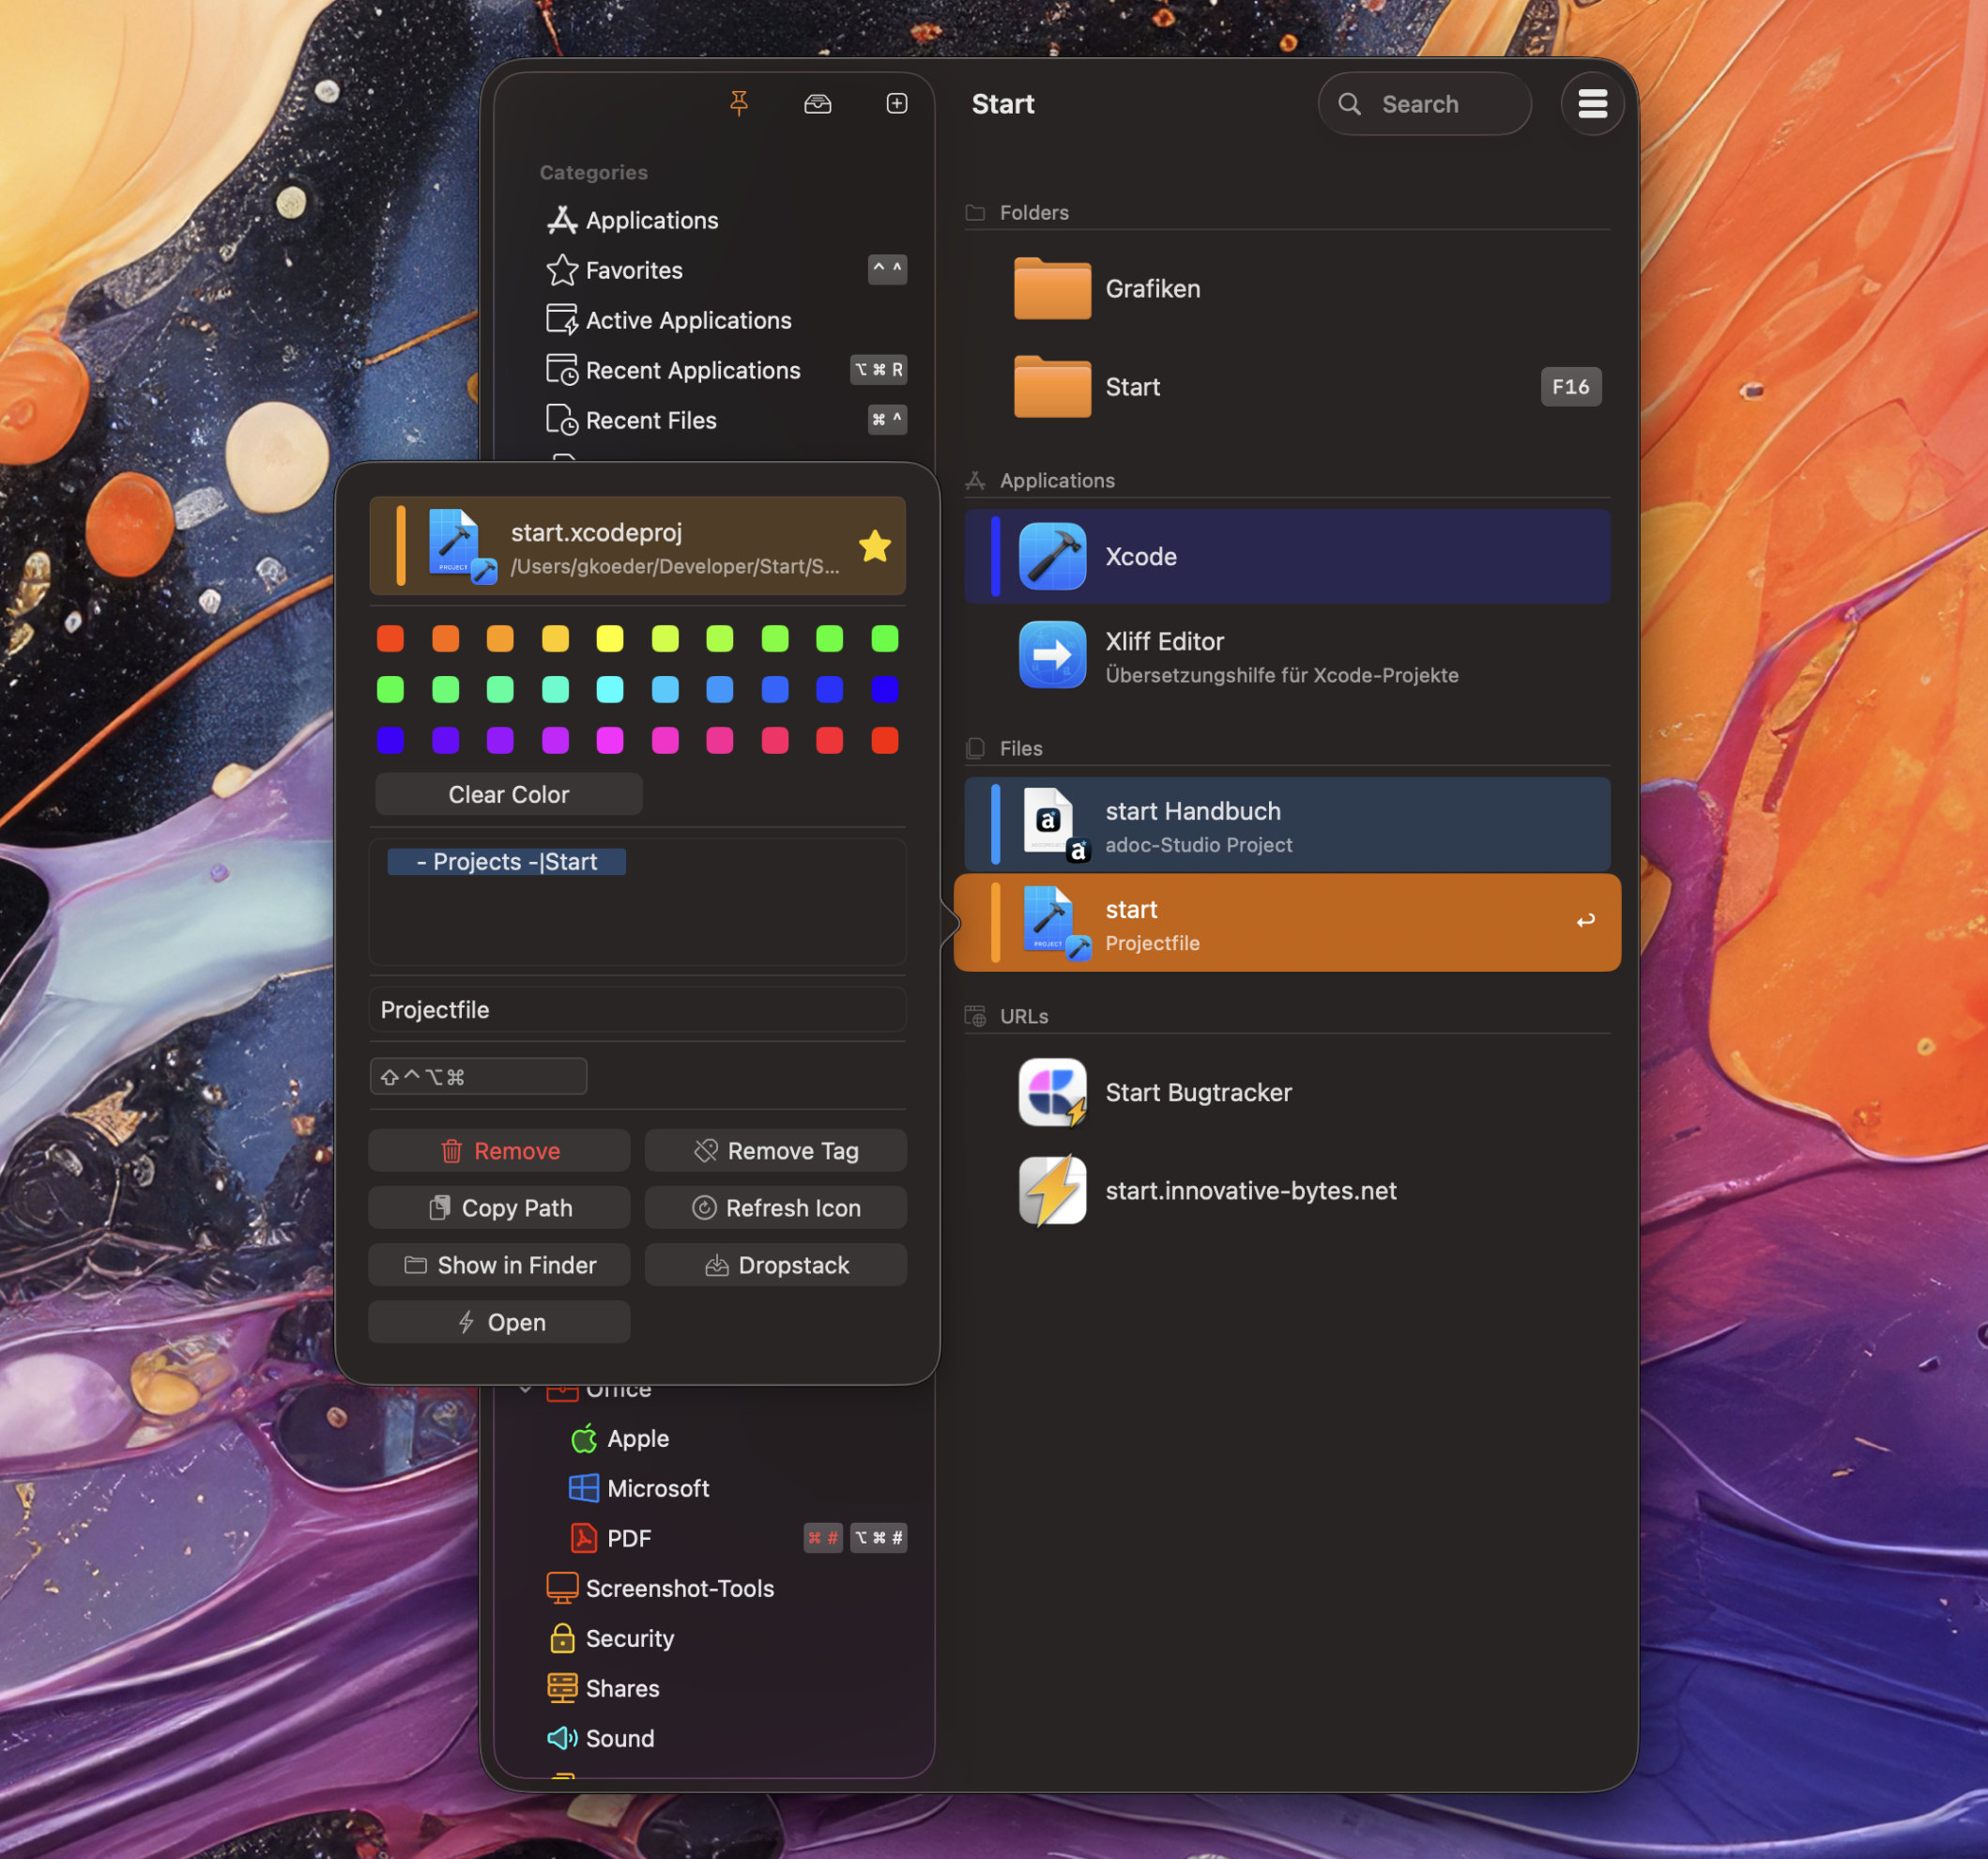
Task: Collapse the Office category chevron
Action: [525, 1390]
